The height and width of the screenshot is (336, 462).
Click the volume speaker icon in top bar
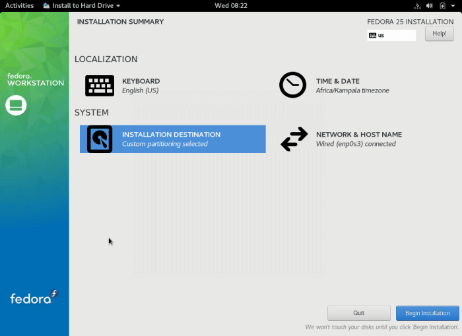[430, 5]
